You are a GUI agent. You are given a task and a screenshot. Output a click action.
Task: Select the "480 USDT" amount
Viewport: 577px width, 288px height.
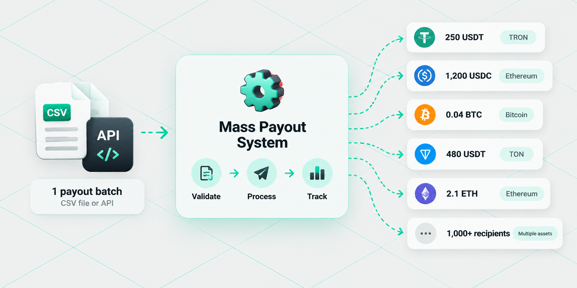point(466,154)
